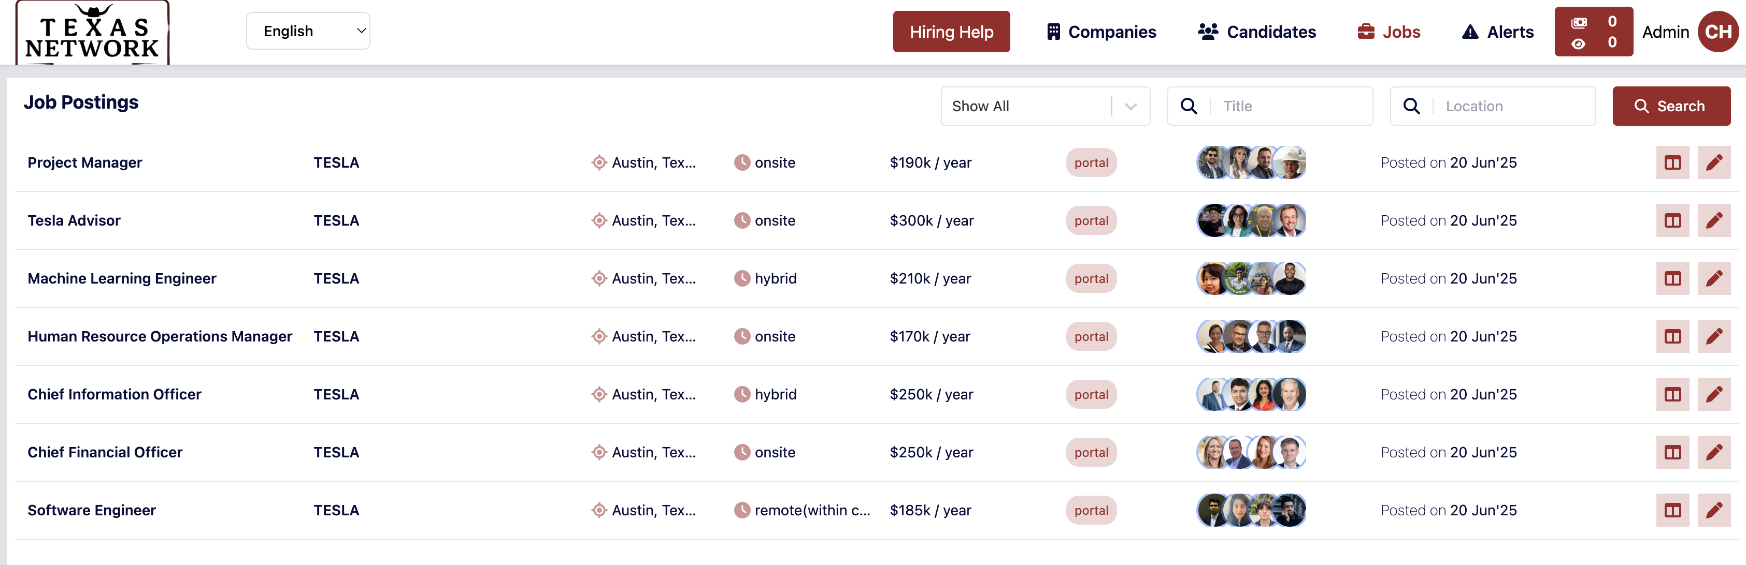Click portal tag in Project Manager row

(x=1091, y=162)
